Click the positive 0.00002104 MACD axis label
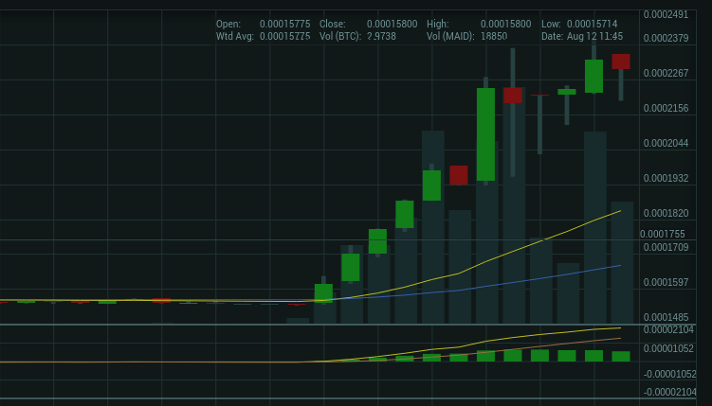The height and width of the screenshot is (406, 712). pyautogui.click(x=668, y=330)
